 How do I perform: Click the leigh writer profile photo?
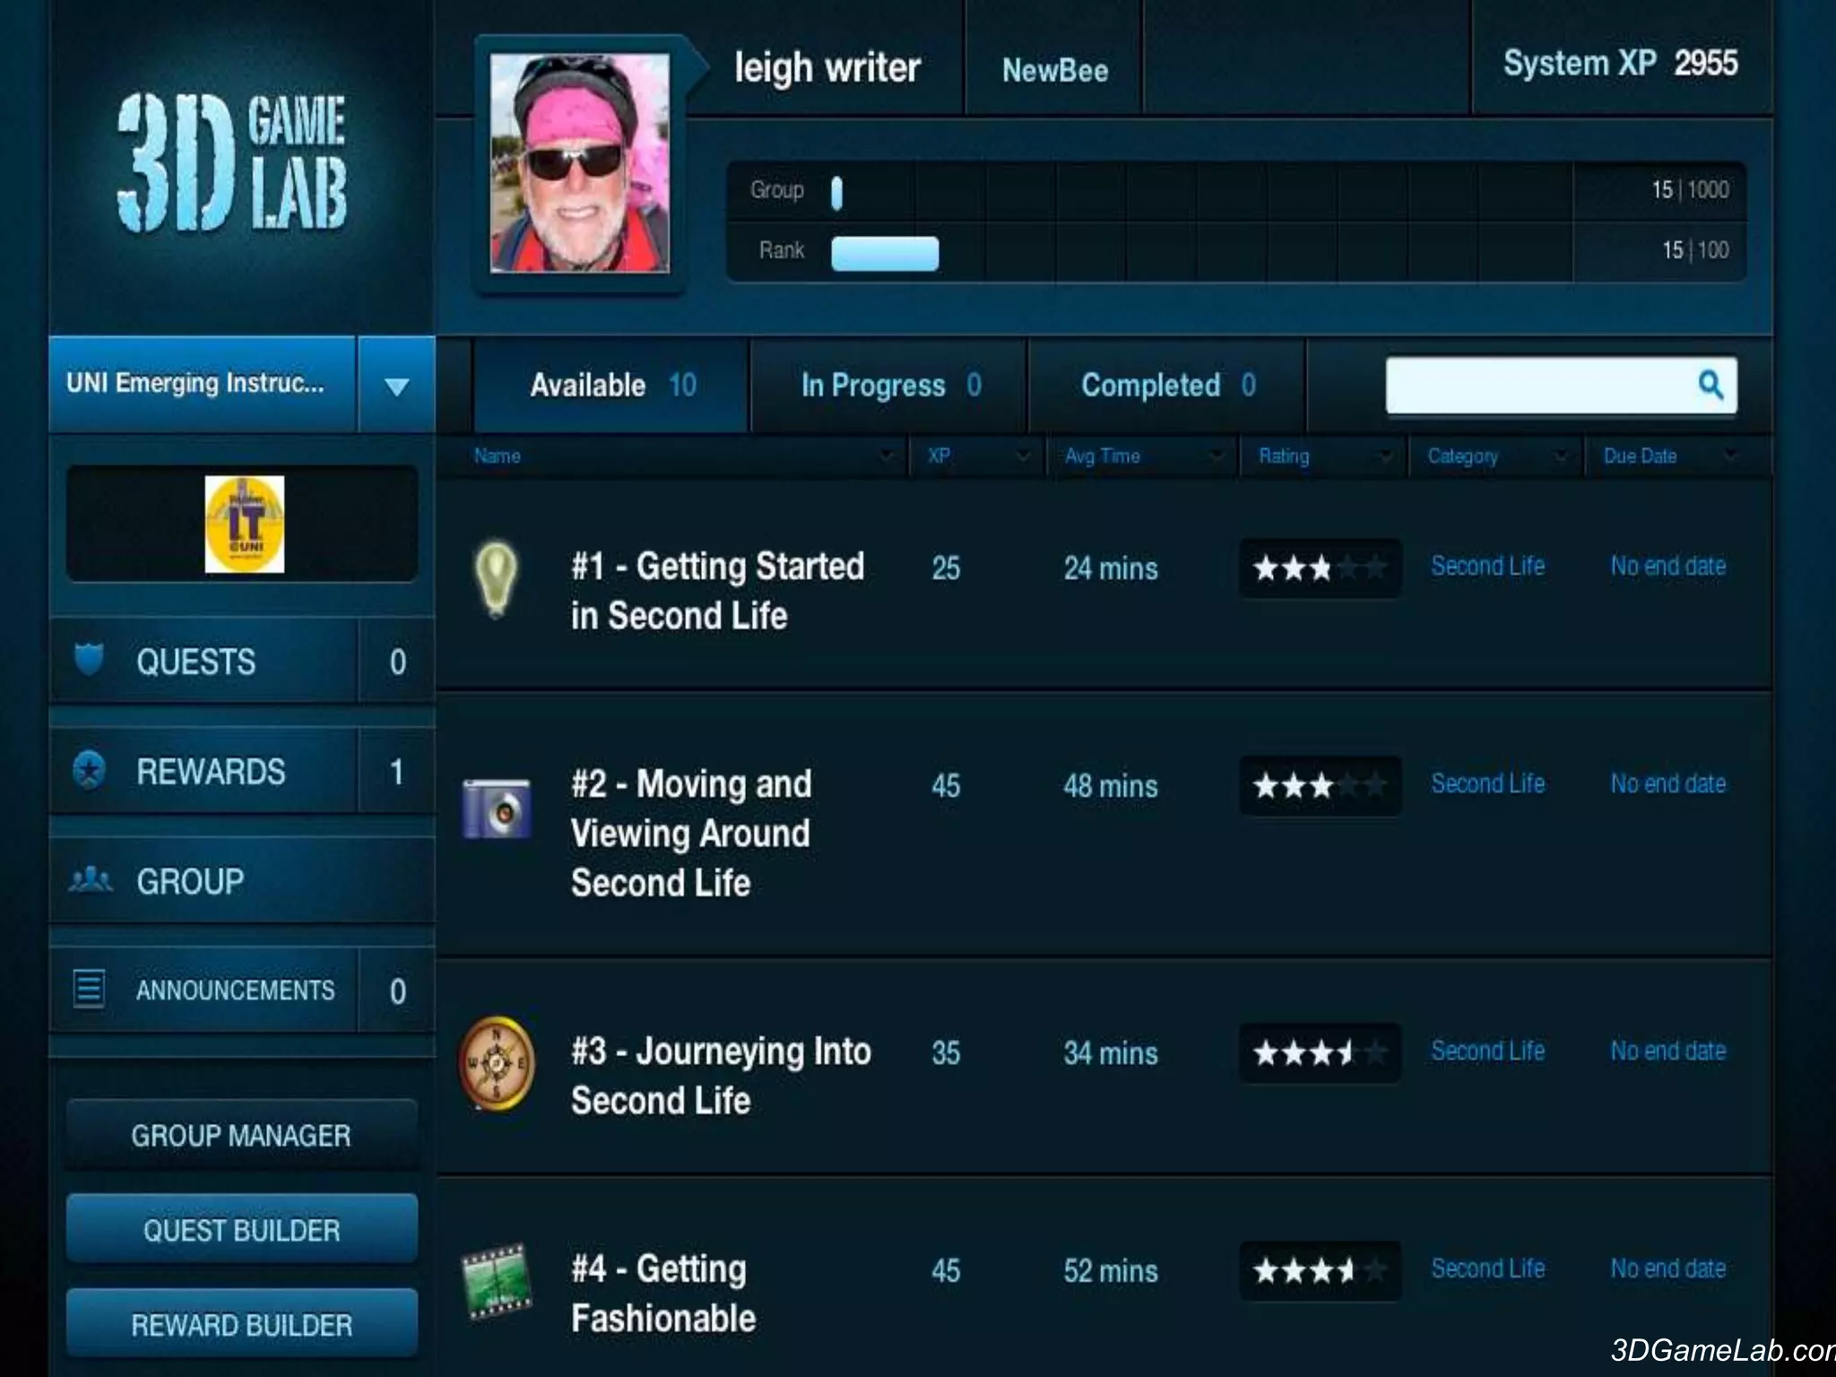tap(580, 163)
